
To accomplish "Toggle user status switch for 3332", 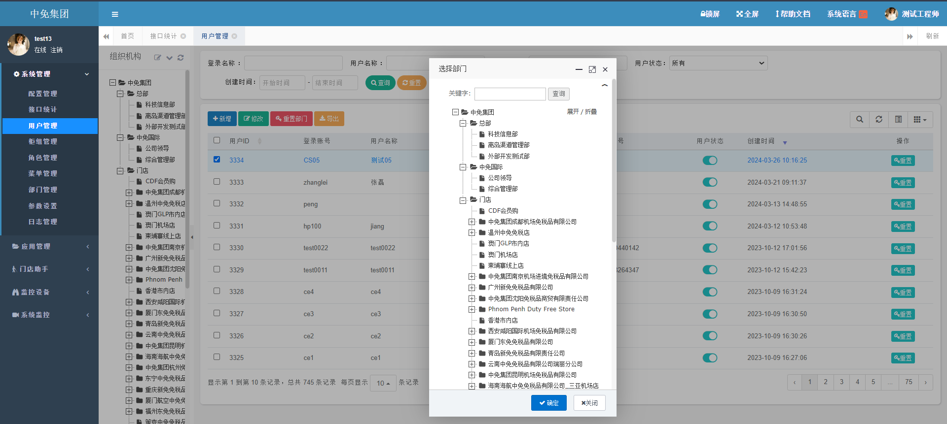I will coord(710,204).
